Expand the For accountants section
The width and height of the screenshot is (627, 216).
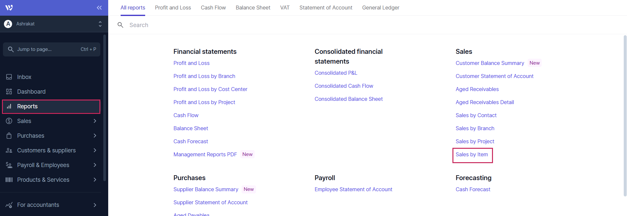[95, 205]
